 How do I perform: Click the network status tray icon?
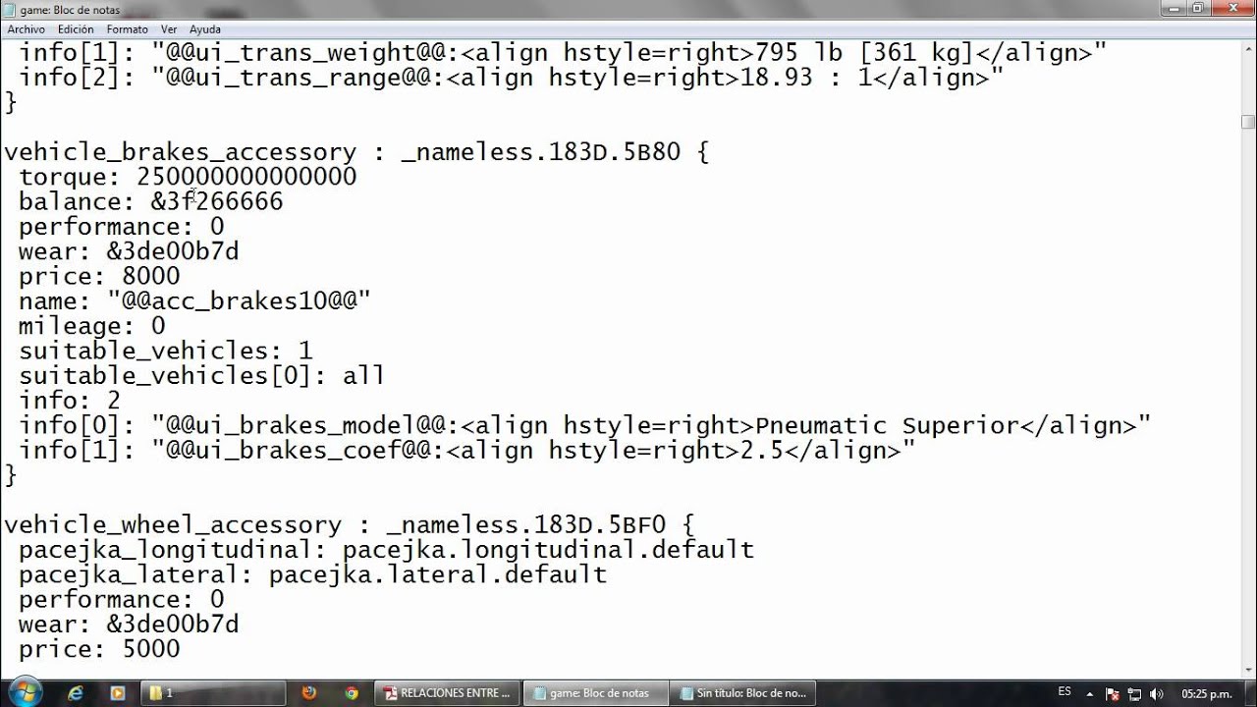[1135, 693]
